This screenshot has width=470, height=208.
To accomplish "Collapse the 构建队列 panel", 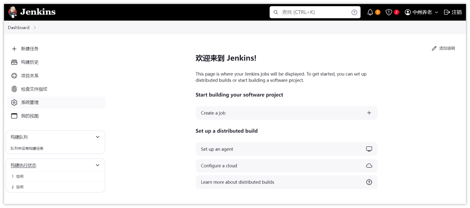I will coord(97,137).
